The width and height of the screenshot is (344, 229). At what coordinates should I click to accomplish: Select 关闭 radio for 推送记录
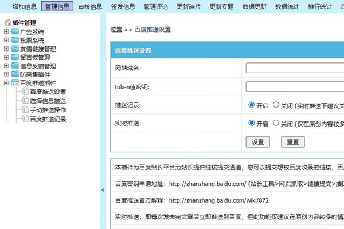[276, 105]
